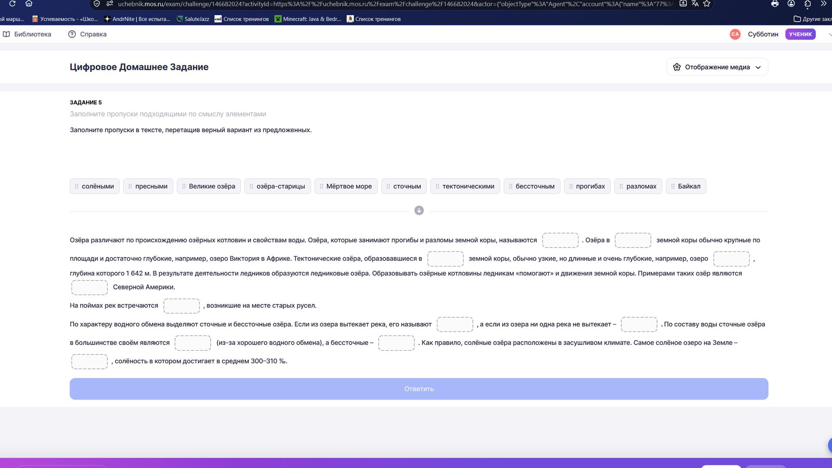Open the browser profile account icon
The width and height of the screenshot is (832, 468).
tap(791, 3)
